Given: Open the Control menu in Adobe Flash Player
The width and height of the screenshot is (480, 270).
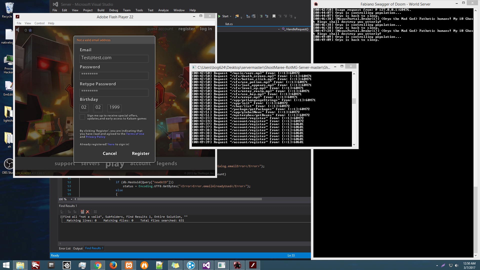Looking at the screenshot, I should click(x=40, y=23).
